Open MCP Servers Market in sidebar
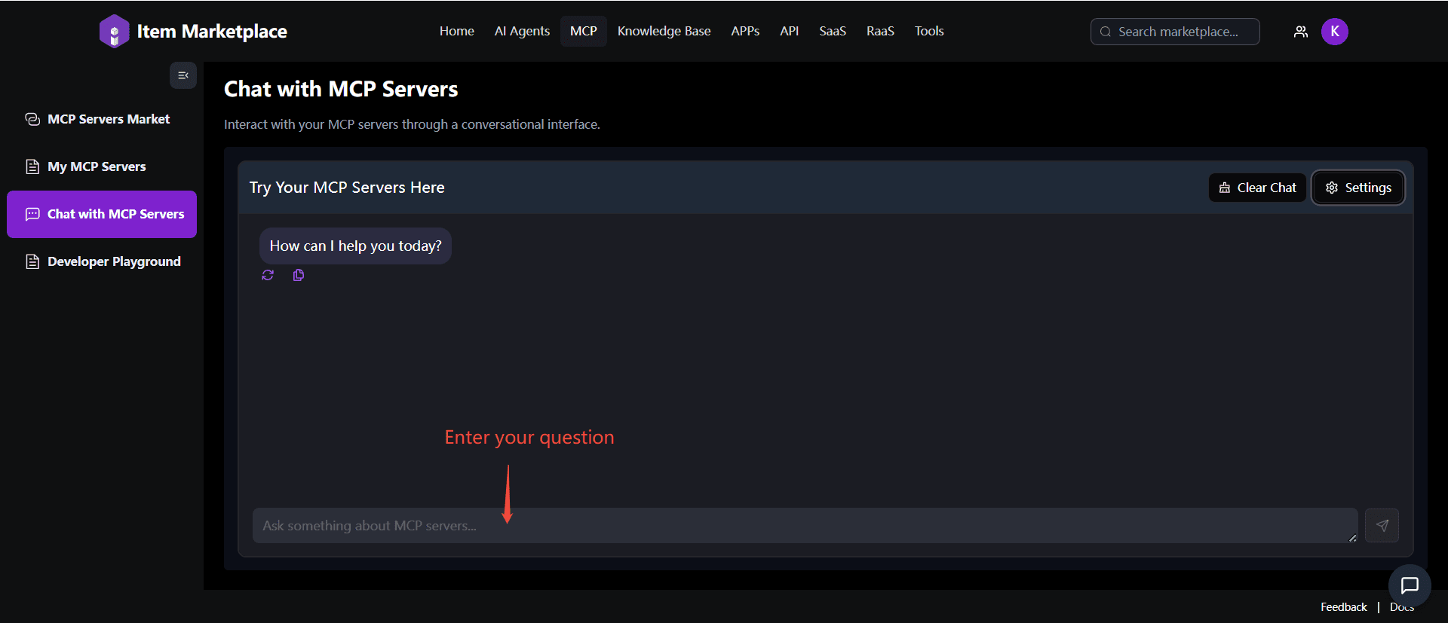Screen dimensions: 1448x623 pyautogui.click(x=102, y=119)
